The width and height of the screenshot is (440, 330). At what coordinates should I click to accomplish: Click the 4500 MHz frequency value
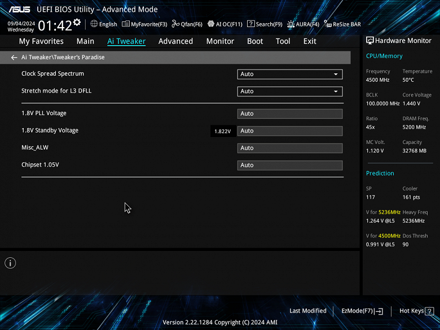coord(378,80)
